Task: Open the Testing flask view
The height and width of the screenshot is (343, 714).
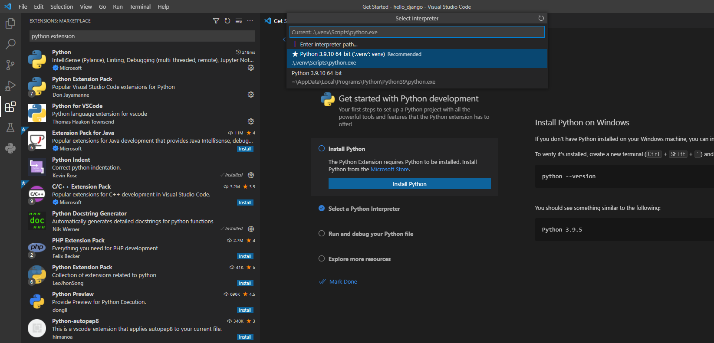Action: click(x=10, y=127)
